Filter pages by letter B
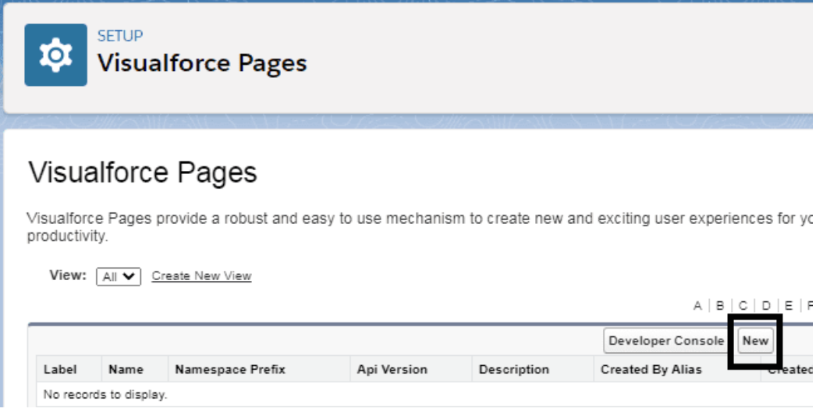Viewport: 816px width, 412px height. pos(720,306)
